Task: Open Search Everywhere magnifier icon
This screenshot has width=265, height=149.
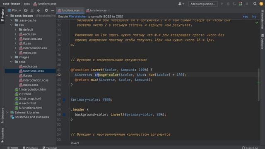Action: tap(255, 4)
